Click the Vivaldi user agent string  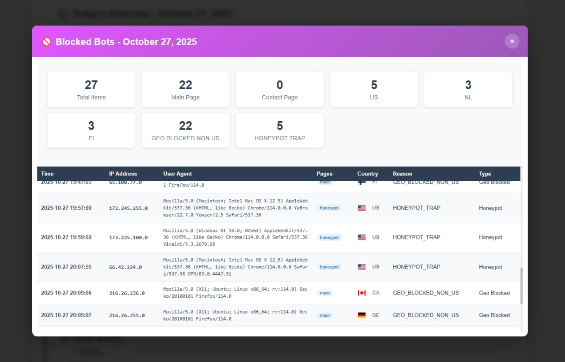(235, 238)
